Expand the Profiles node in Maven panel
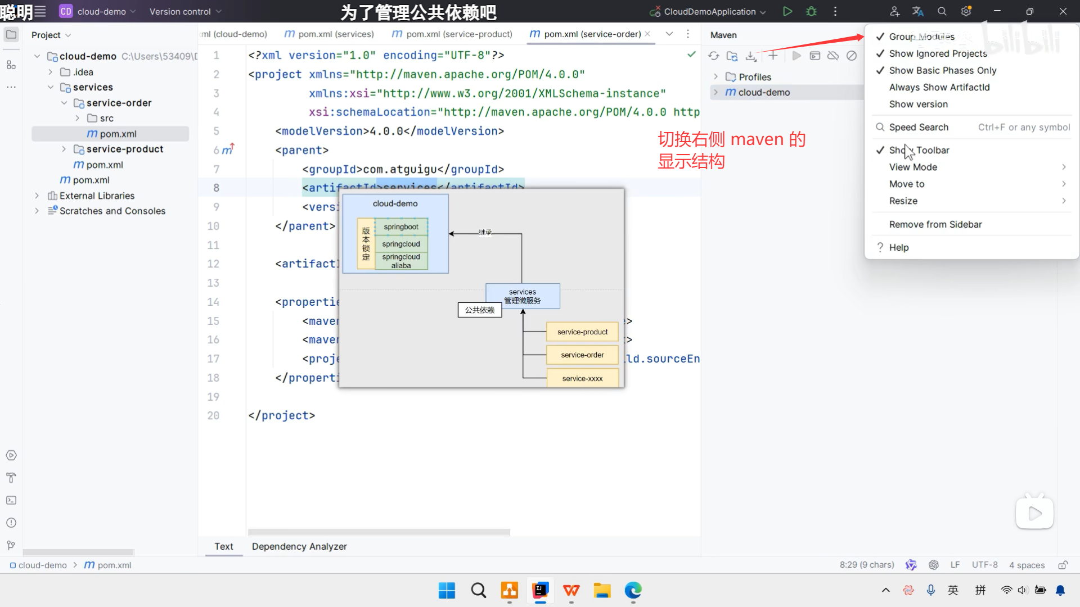 715,77
